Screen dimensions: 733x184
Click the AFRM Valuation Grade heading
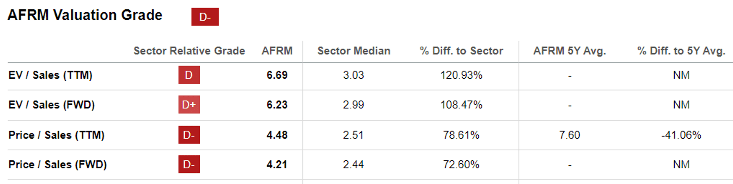pos(85,15)
